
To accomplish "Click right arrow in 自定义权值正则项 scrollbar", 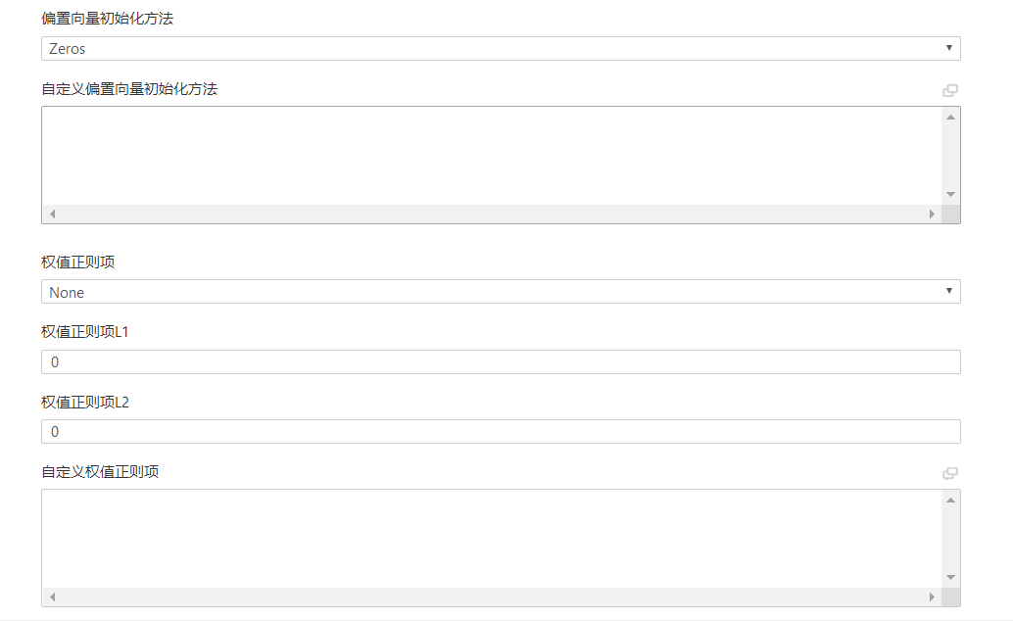I will tap(932, 597).
